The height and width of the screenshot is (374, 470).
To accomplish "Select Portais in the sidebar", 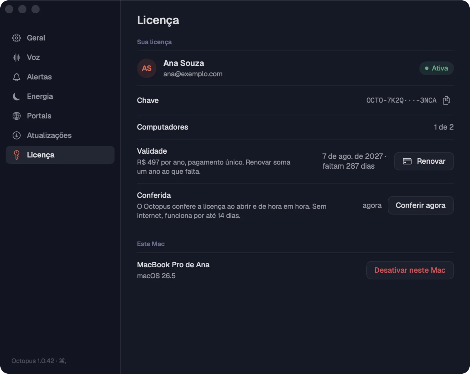I will click(60, 116).
